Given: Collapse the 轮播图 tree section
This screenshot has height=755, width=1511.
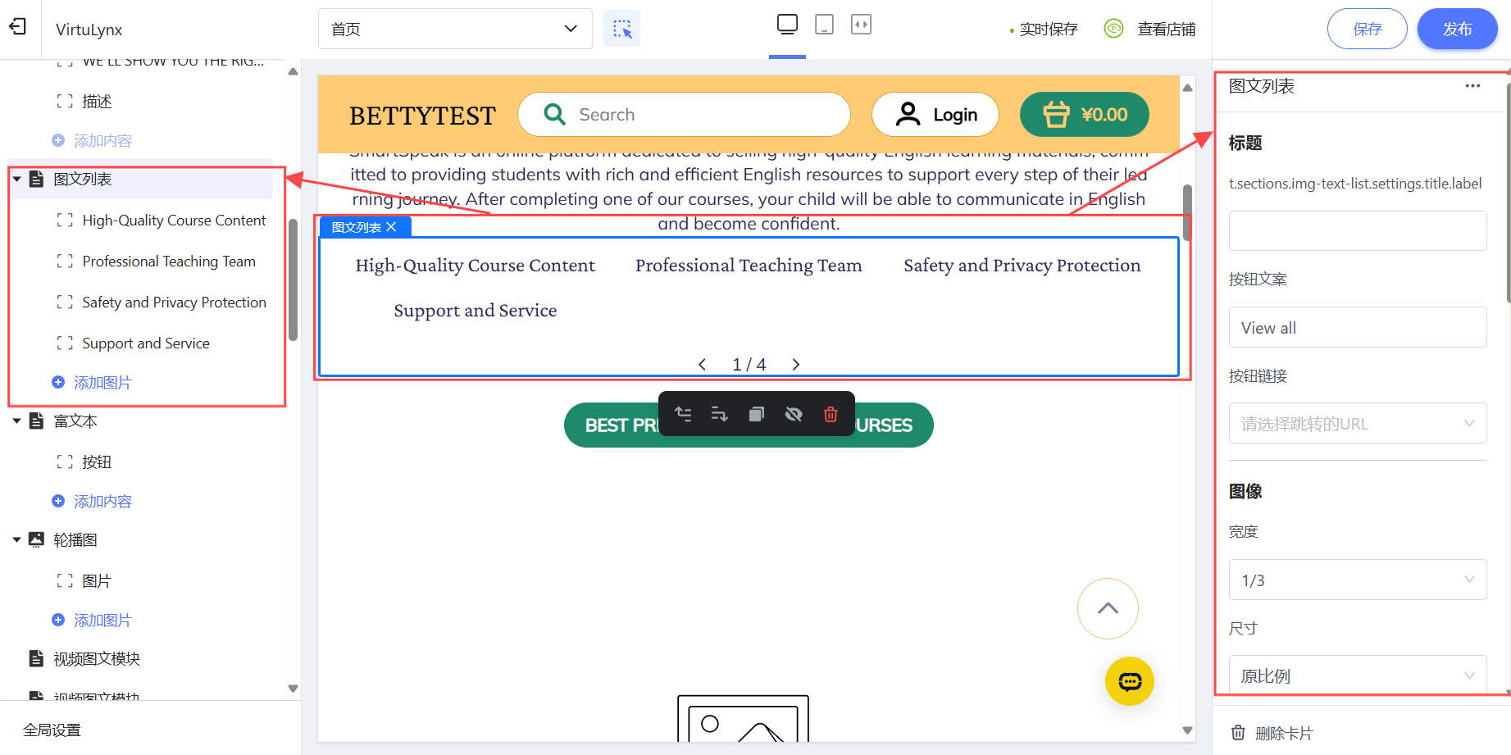Looking at the screenshot, I should coord(16,539).
